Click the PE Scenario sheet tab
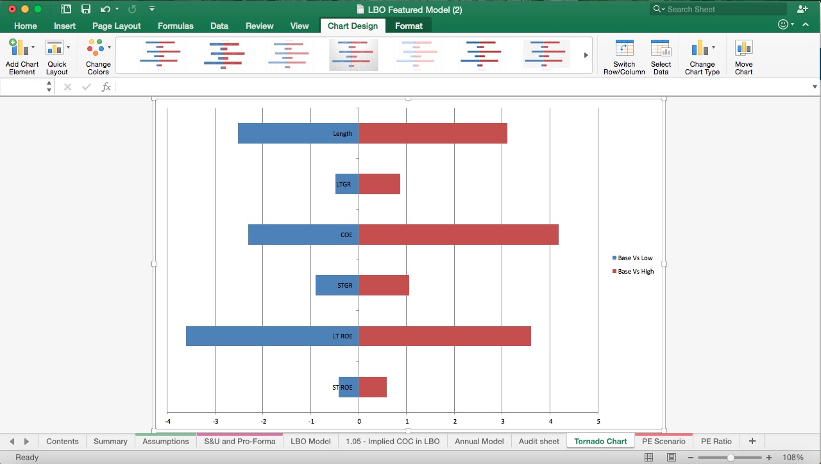This screenshot has width=821, height=464. pos(664,441)
